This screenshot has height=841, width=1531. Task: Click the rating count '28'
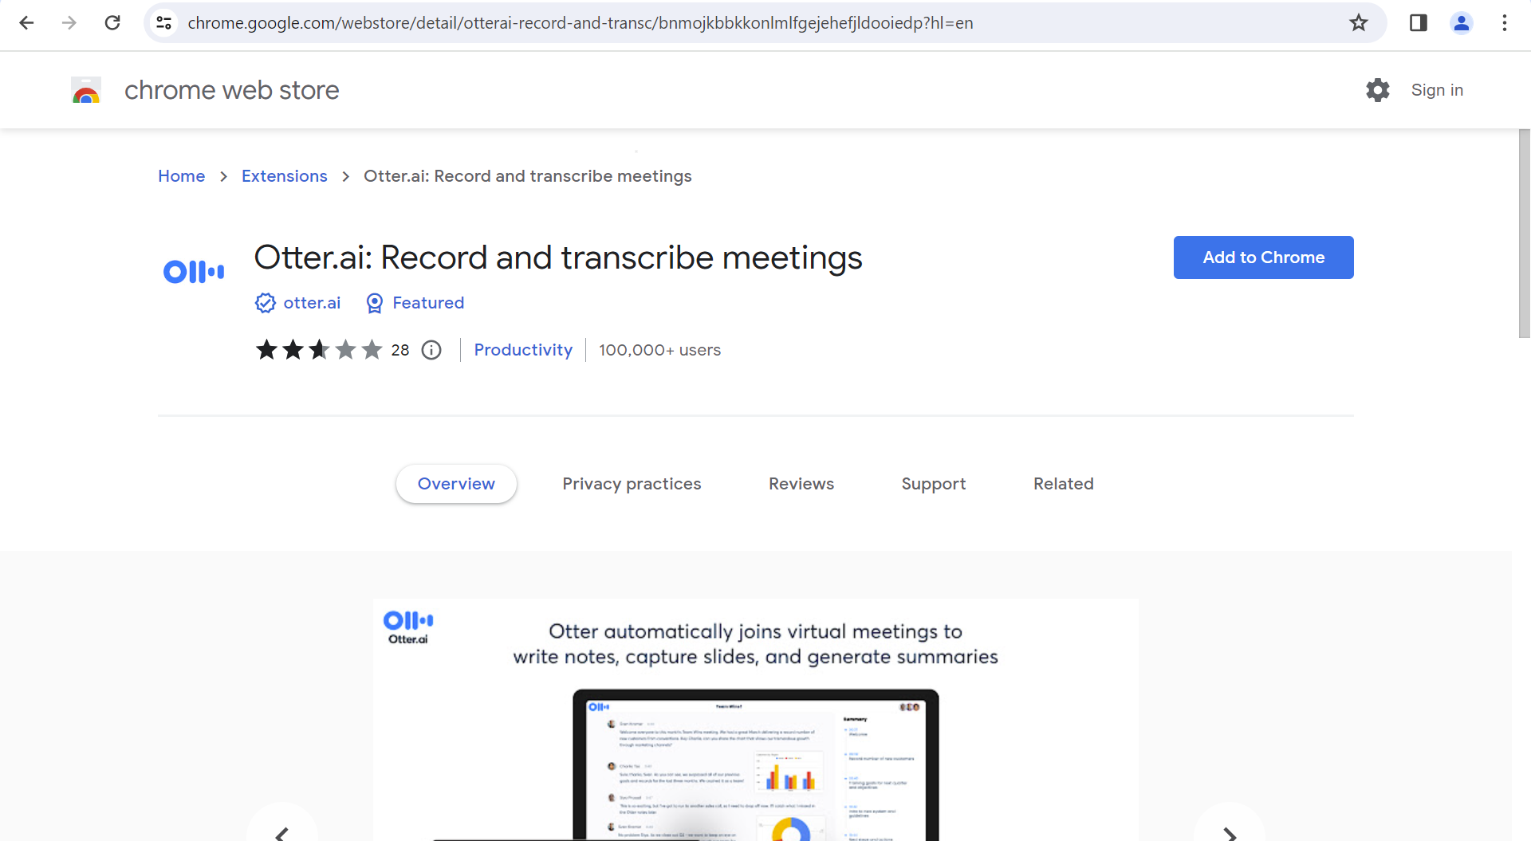400,350
